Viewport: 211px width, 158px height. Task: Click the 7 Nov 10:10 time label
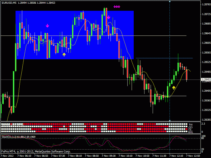point(126,156)
